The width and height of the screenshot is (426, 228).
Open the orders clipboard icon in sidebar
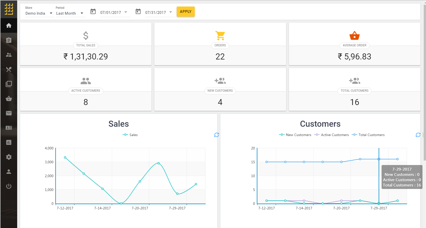[9, 40]
